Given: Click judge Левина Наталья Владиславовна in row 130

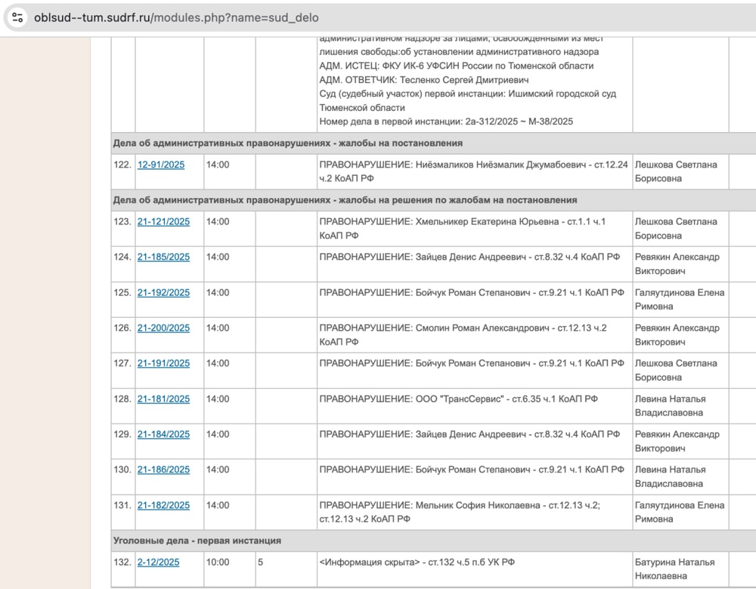Looking at the screenshot, I should tap(670, 476).
